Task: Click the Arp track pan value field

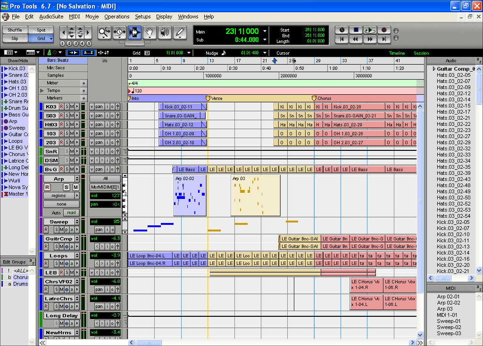Action: (x=105, y=204)
